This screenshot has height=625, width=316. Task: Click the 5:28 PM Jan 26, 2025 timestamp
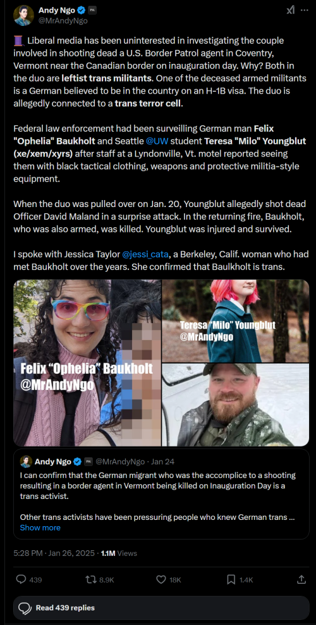coord(54,553)
